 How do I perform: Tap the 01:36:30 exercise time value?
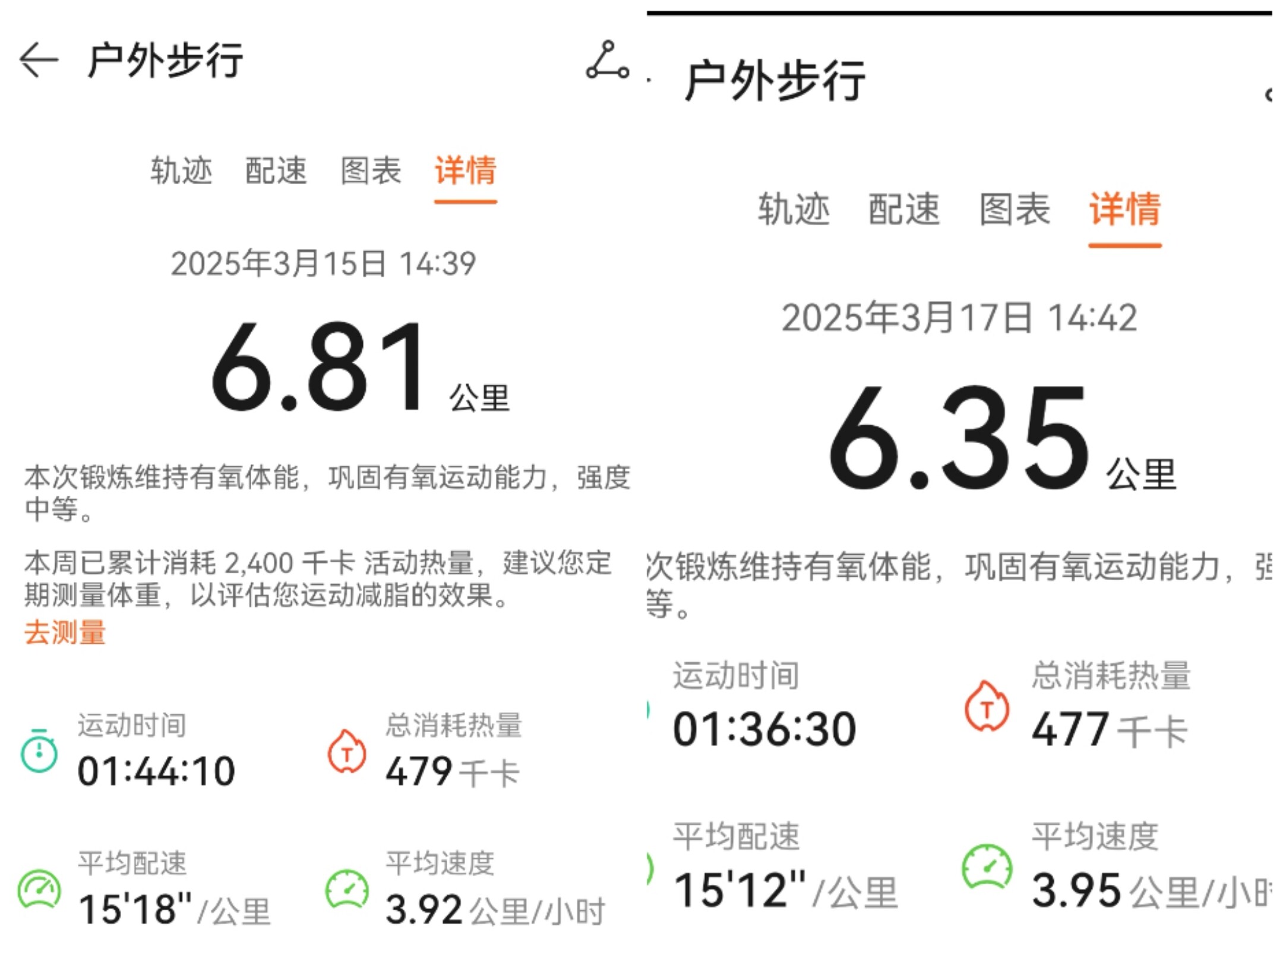(x=764, y=729)
